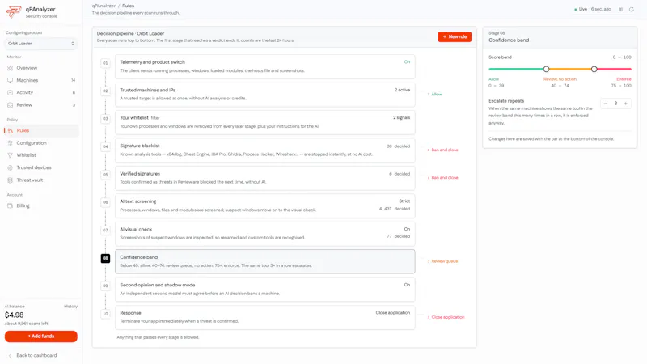Click the green Allow segment of score band
The width and height of the screenshot is (647, 364).
pos(516,69)
